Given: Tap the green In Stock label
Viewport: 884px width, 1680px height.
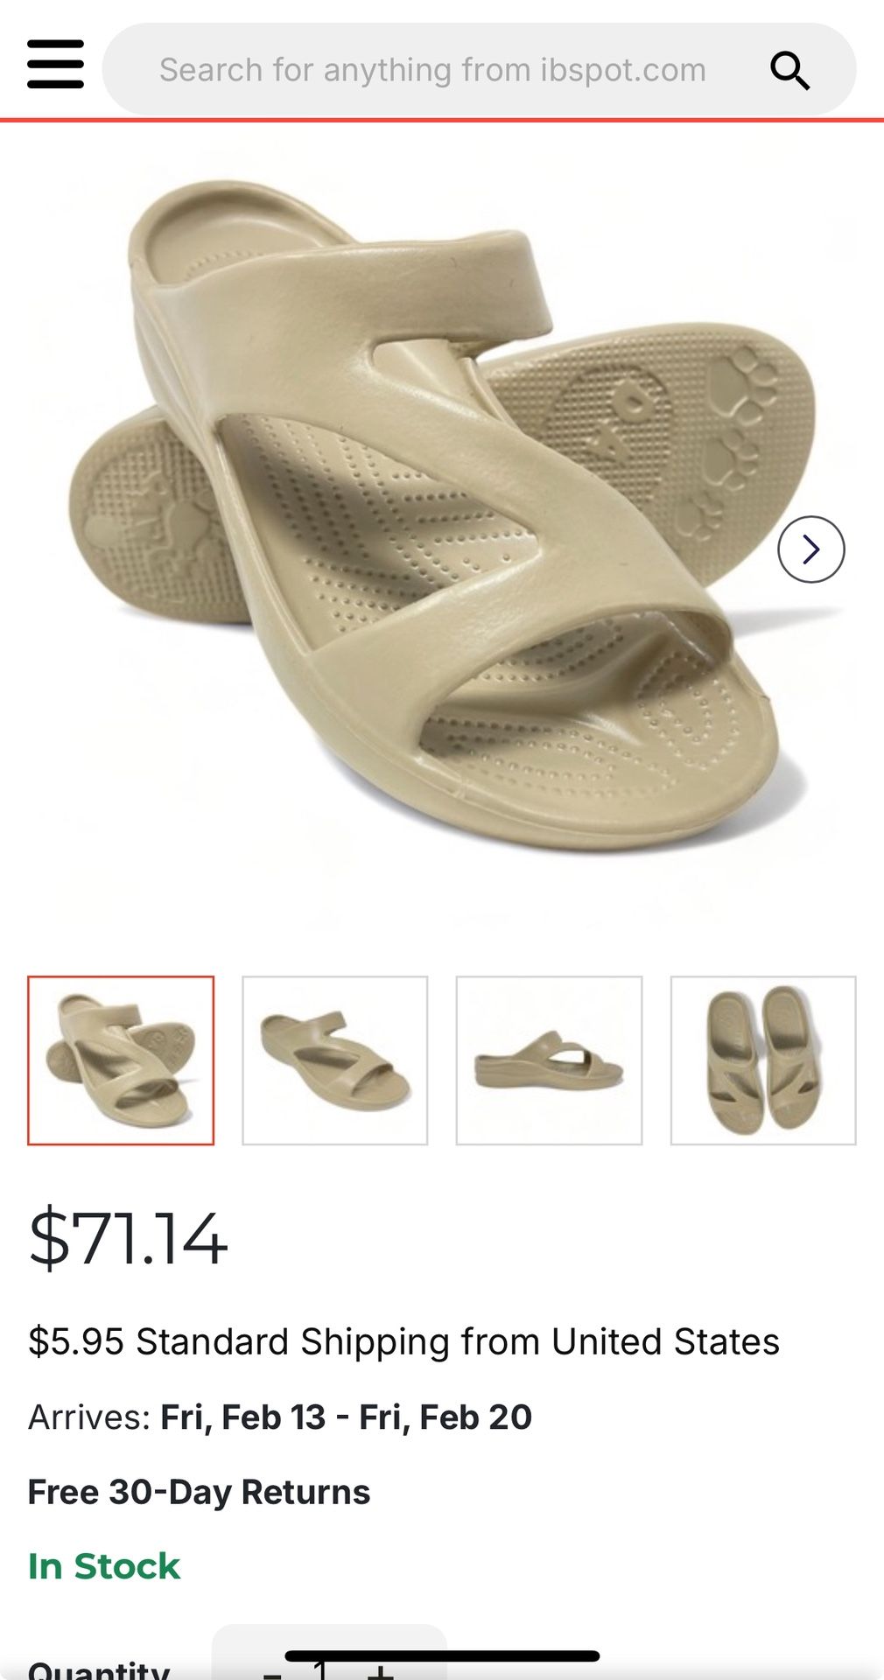Looking at the screenshot, I should 104,1566.
